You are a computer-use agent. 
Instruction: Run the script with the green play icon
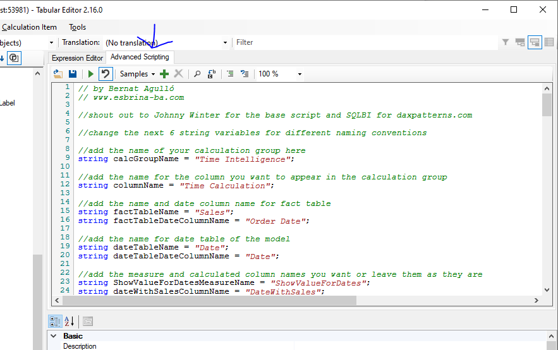pyautogui.click(x=91, y=74)
